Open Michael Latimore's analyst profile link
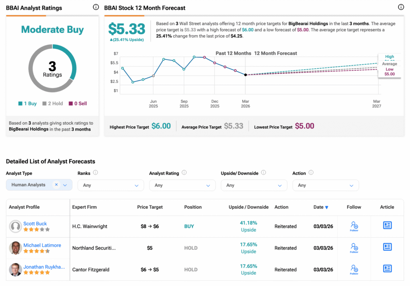This screenshot has height=286, width=410. pyautogui.click(x=42, y=245)
